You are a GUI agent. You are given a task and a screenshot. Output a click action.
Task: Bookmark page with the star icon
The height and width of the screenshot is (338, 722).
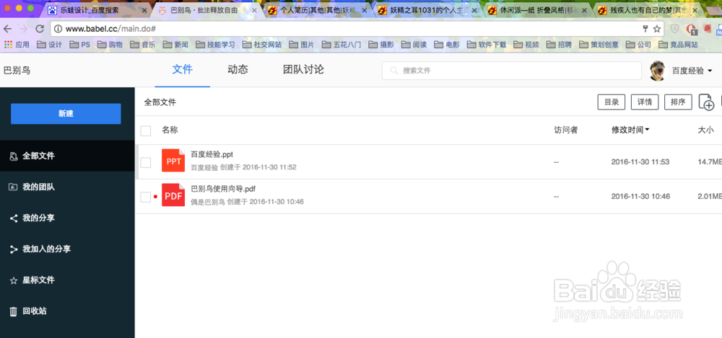657,29
